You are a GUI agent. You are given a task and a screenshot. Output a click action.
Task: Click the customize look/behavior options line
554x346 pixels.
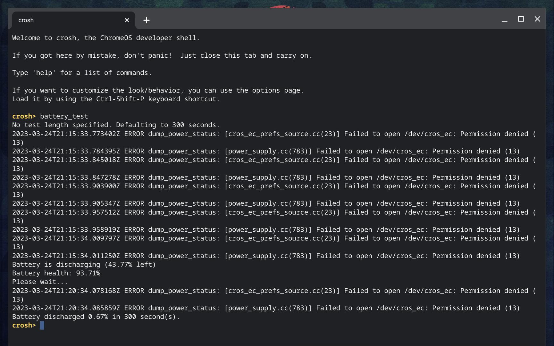158,90
